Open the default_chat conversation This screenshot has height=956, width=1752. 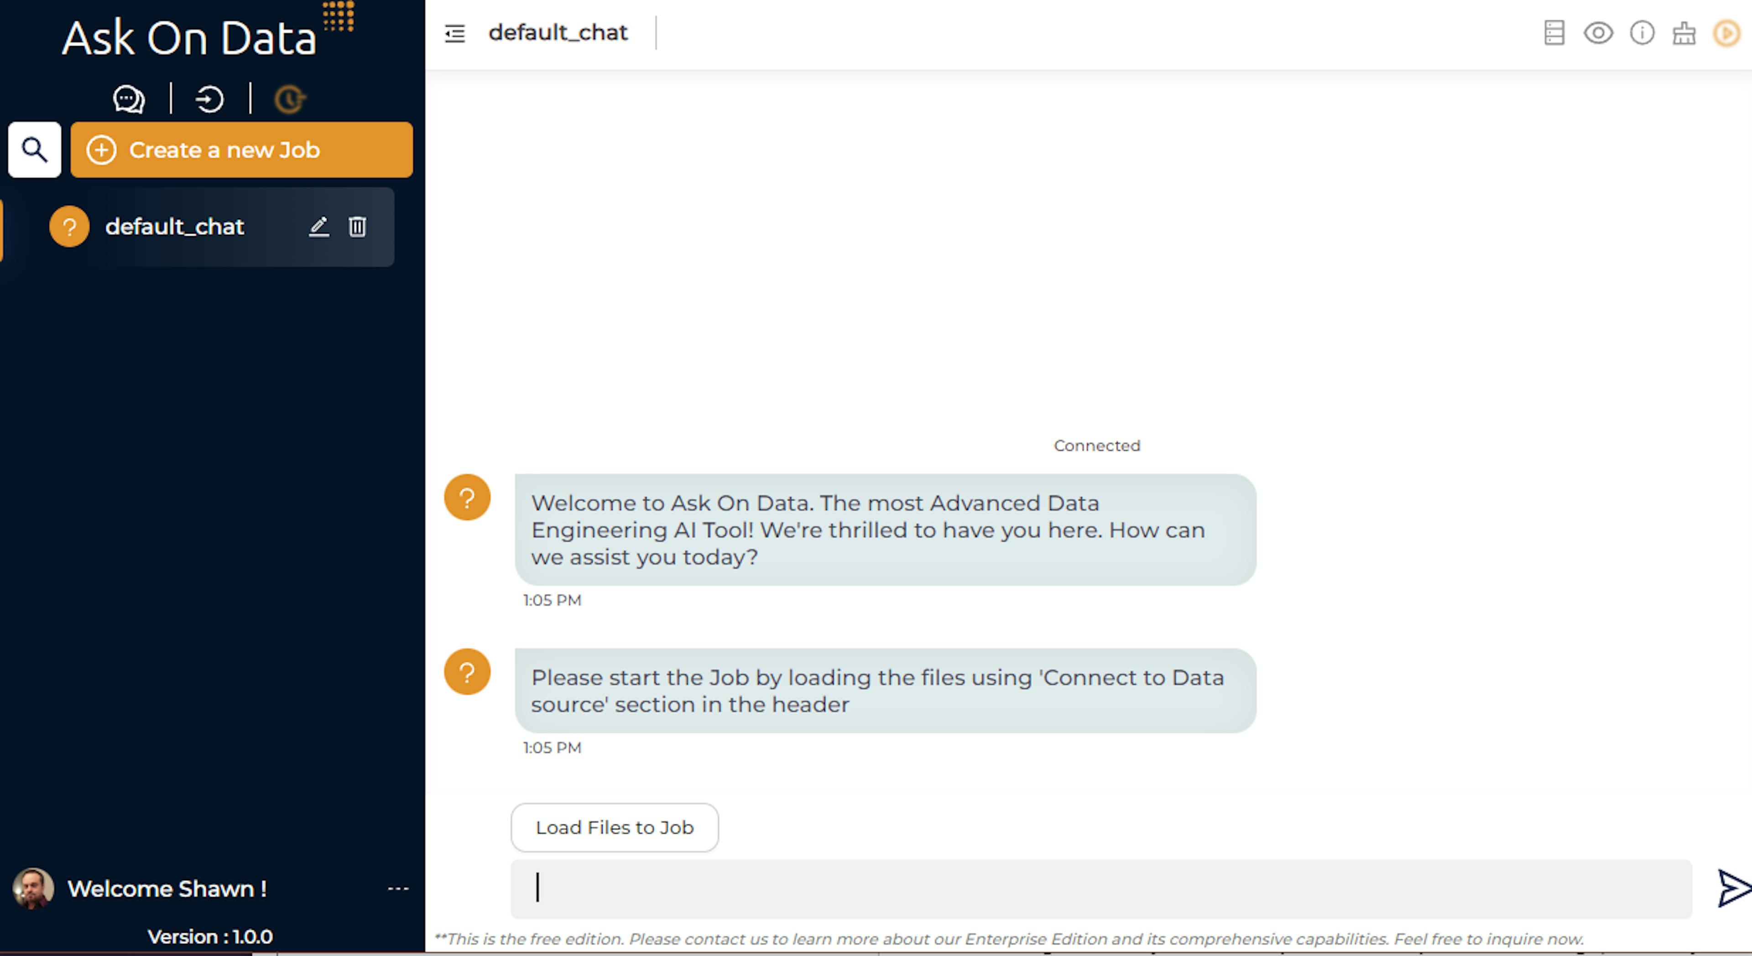(174, 226)
